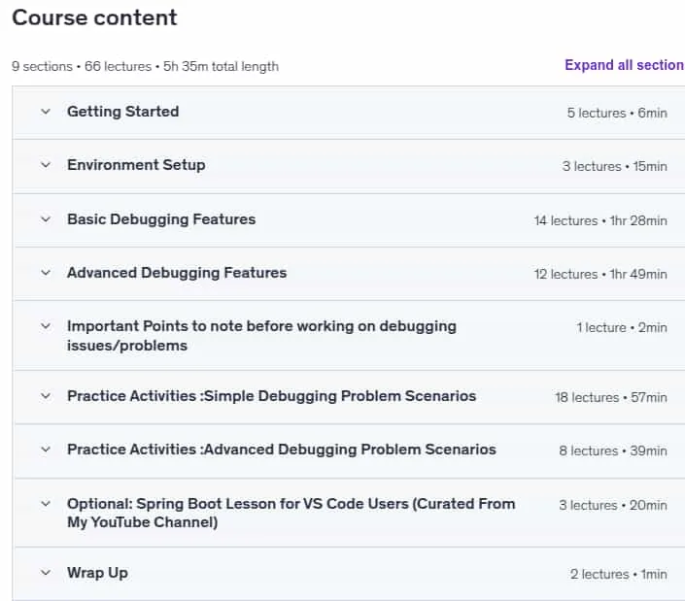Click the 14 lectures 1hr 28min label
The height and width of the screenshot is (601, 685).
pos(600,220)
